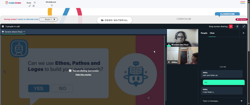Screen dimensions: 250x105
Task: Click the 'i can hear u' message
Action: point(222,91)
